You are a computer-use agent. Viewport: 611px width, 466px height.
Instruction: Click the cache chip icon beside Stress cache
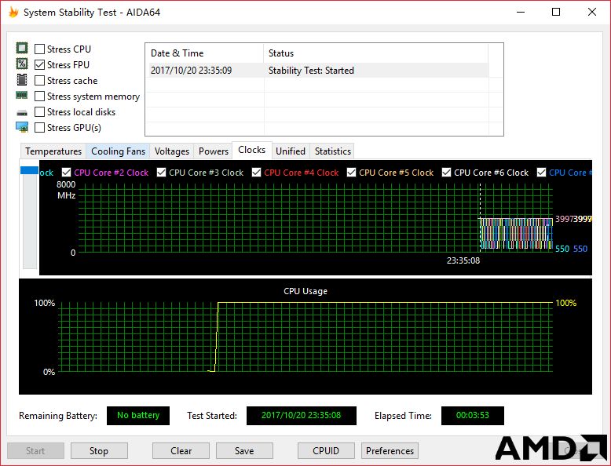pos(22,79)
